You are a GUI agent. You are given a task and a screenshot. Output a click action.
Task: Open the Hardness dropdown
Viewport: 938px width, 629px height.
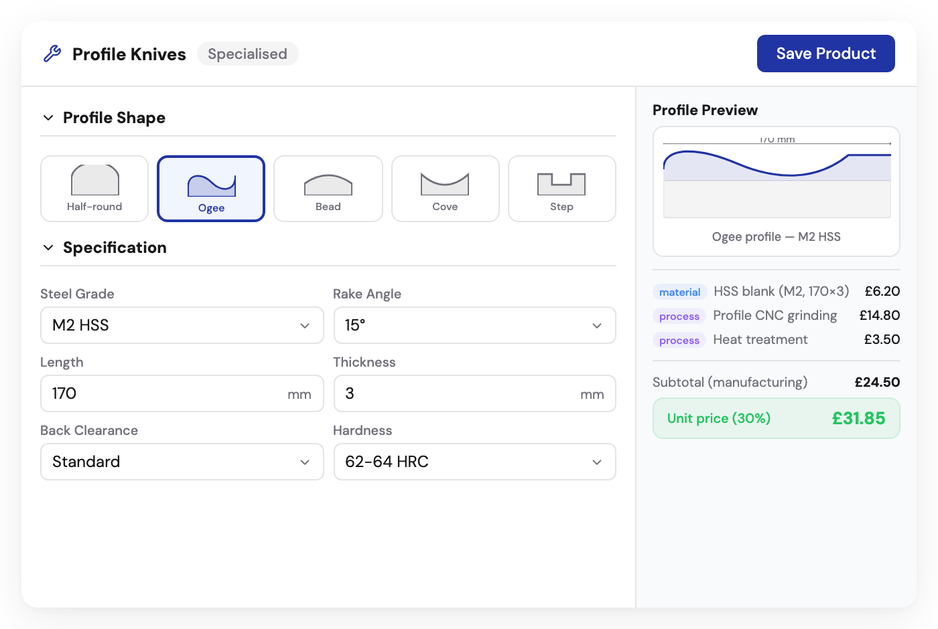474,462
